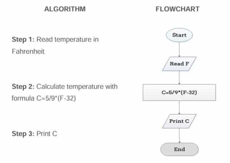This screenshot has width=230, height=163.
Task: Select the Print C parallelogram shape
Action: (179, 121)
